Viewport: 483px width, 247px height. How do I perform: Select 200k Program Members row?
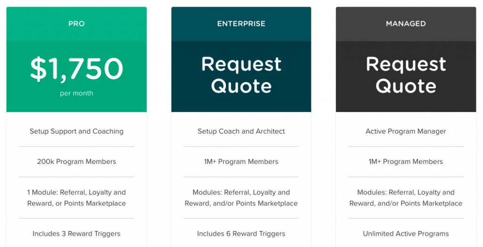pos(76,162)
